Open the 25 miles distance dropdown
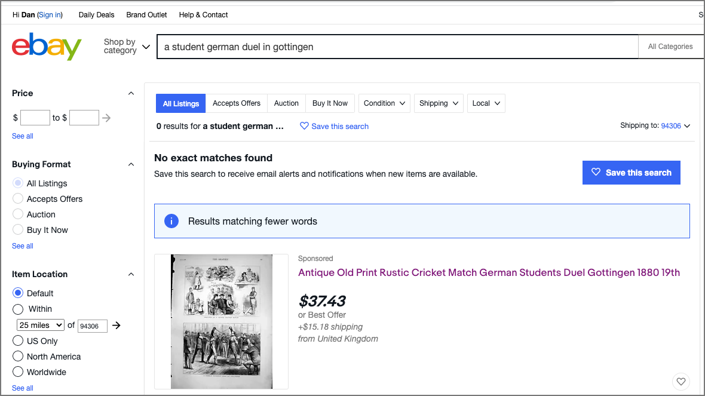The height and width of the screenshot is (396, 705). pos(41,325)
